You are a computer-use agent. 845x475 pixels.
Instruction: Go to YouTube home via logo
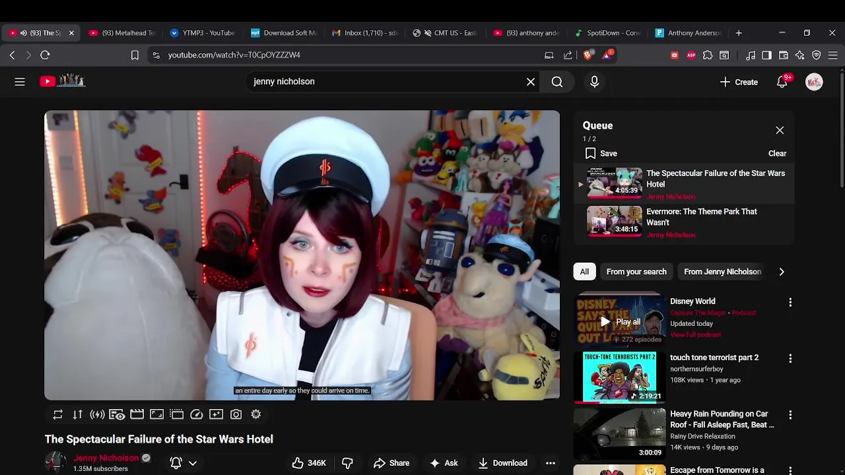[x=62, y=81]
